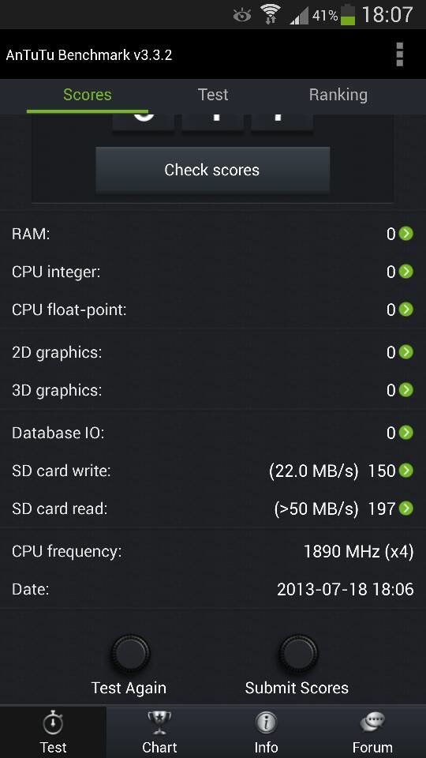Image resolution: width=426 pixels, height=758 pixels.
Task: Switch to the Ranking tab
Action: [x=338, y=95]
